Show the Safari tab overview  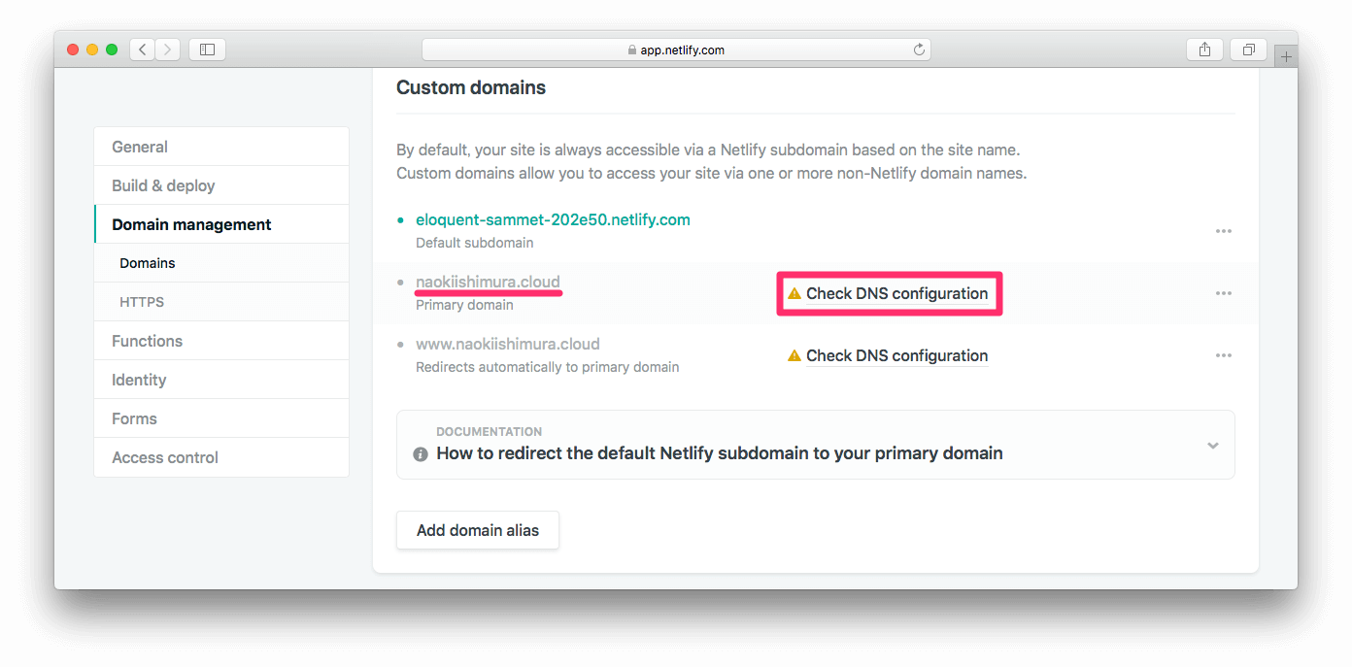[x=1249, y=50]
